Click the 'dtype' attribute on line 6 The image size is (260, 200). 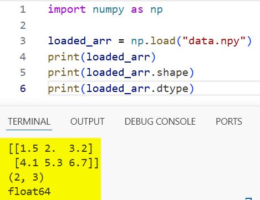click(x=172, y=89)
